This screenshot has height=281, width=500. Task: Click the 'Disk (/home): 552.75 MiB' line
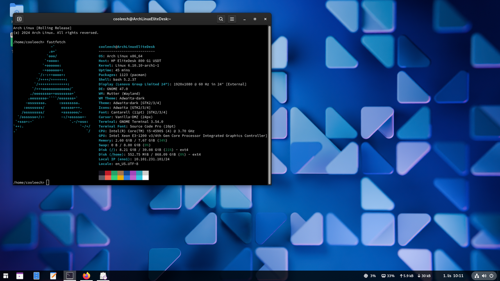coord(150,155)
